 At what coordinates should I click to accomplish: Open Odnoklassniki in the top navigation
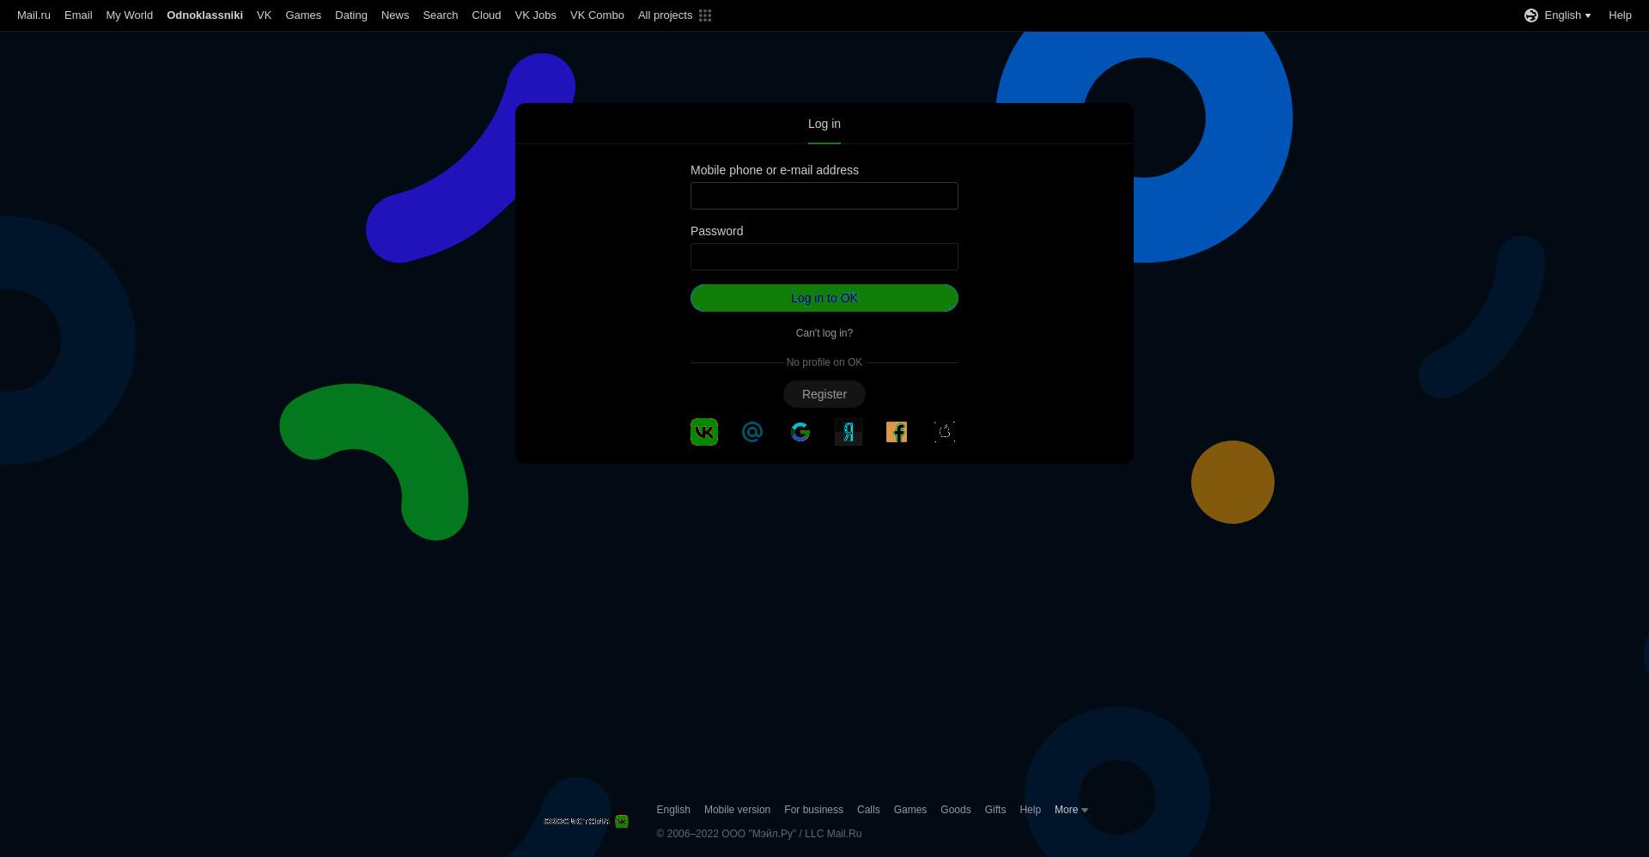[x=204, y=15]
